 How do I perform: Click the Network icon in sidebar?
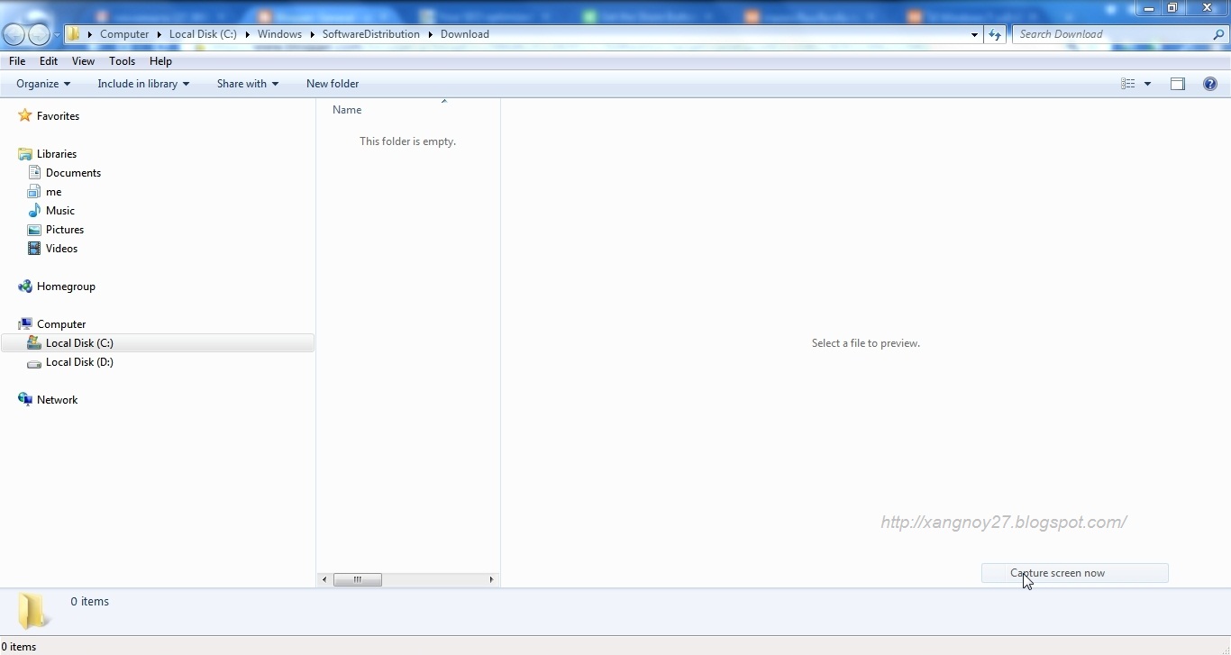tap(25, 400)
